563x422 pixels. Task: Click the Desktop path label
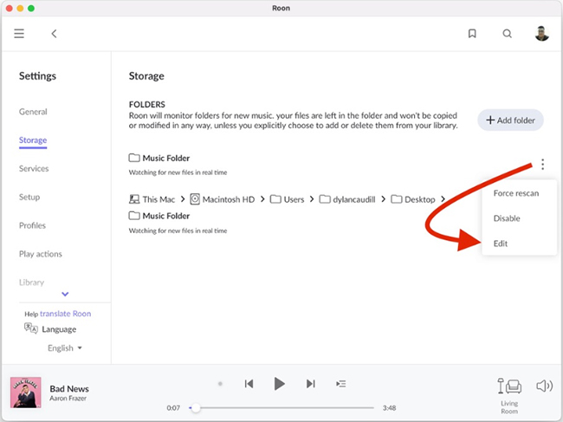420,199
